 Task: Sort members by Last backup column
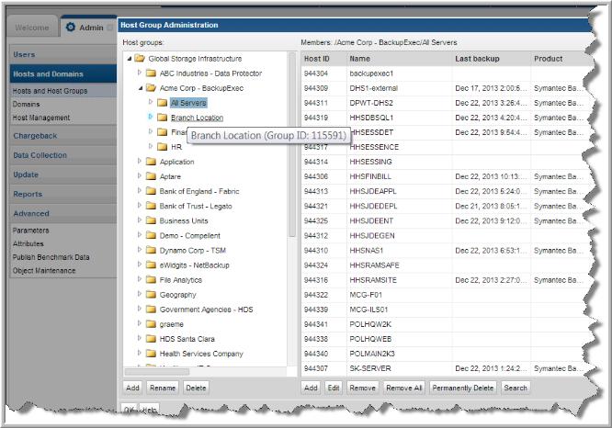coord(489,59)
